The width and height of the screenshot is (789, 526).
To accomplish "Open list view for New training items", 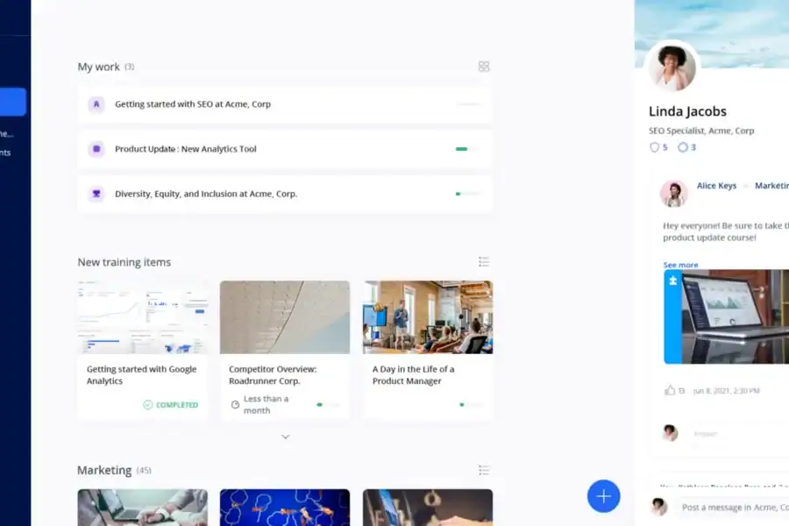I will point(483,262).
